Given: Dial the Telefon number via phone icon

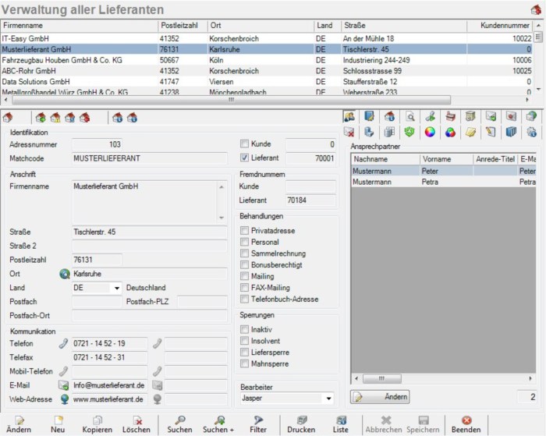Looking at the screenshot, I should point(64,344).
